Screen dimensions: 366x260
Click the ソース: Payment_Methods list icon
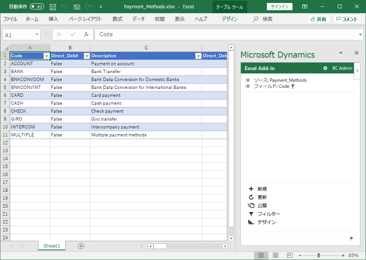247,80
